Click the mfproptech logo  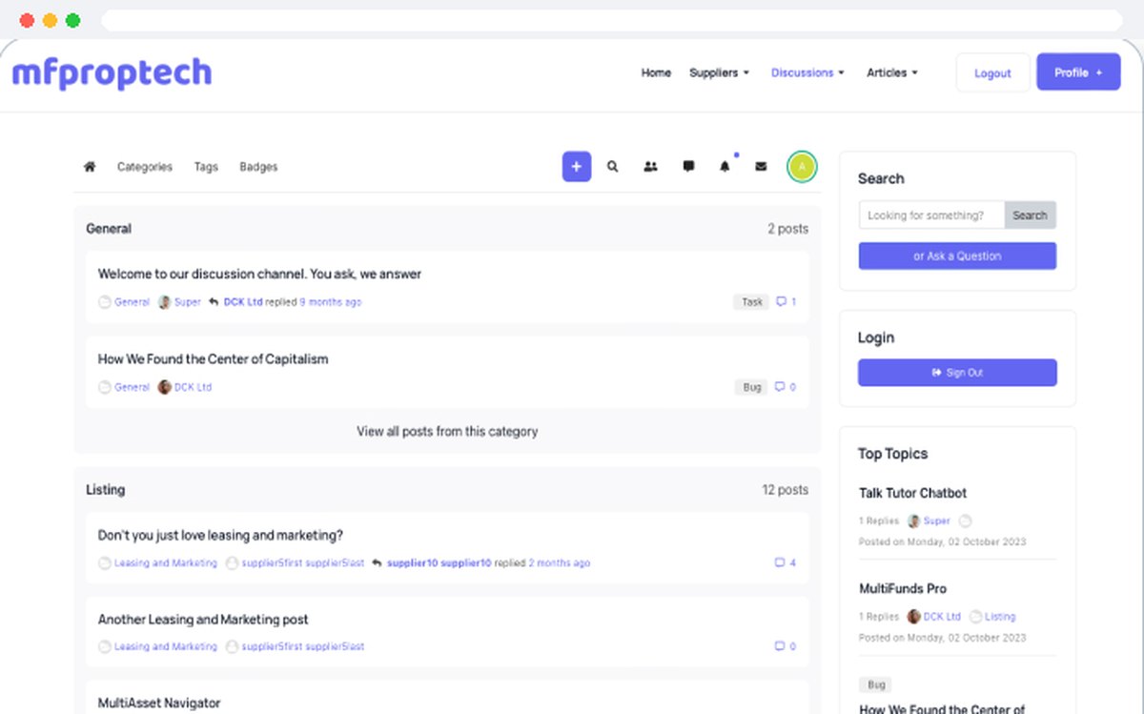[x=112, y=72]
